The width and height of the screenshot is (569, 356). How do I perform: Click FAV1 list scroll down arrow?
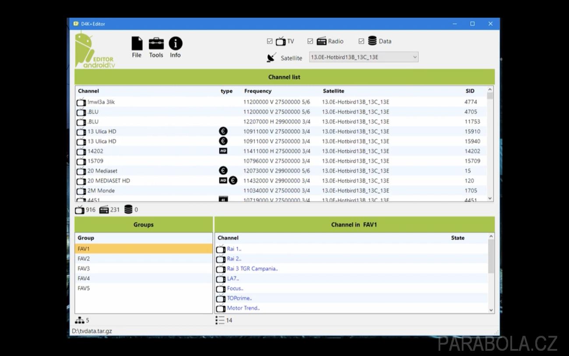coord(491,310)
